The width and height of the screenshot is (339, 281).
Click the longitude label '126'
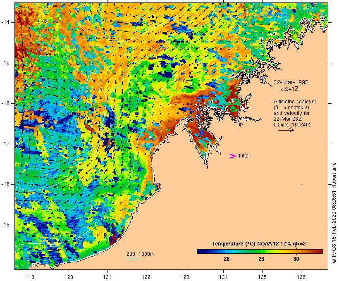(x=301, y=277)
